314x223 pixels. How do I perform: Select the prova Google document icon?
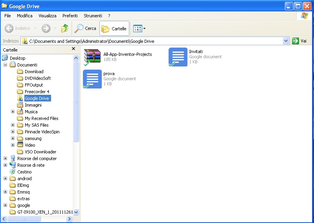point(92,79)
